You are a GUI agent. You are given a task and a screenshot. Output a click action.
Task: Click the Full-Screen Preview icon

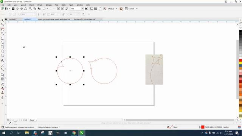(x=86, y=9)
